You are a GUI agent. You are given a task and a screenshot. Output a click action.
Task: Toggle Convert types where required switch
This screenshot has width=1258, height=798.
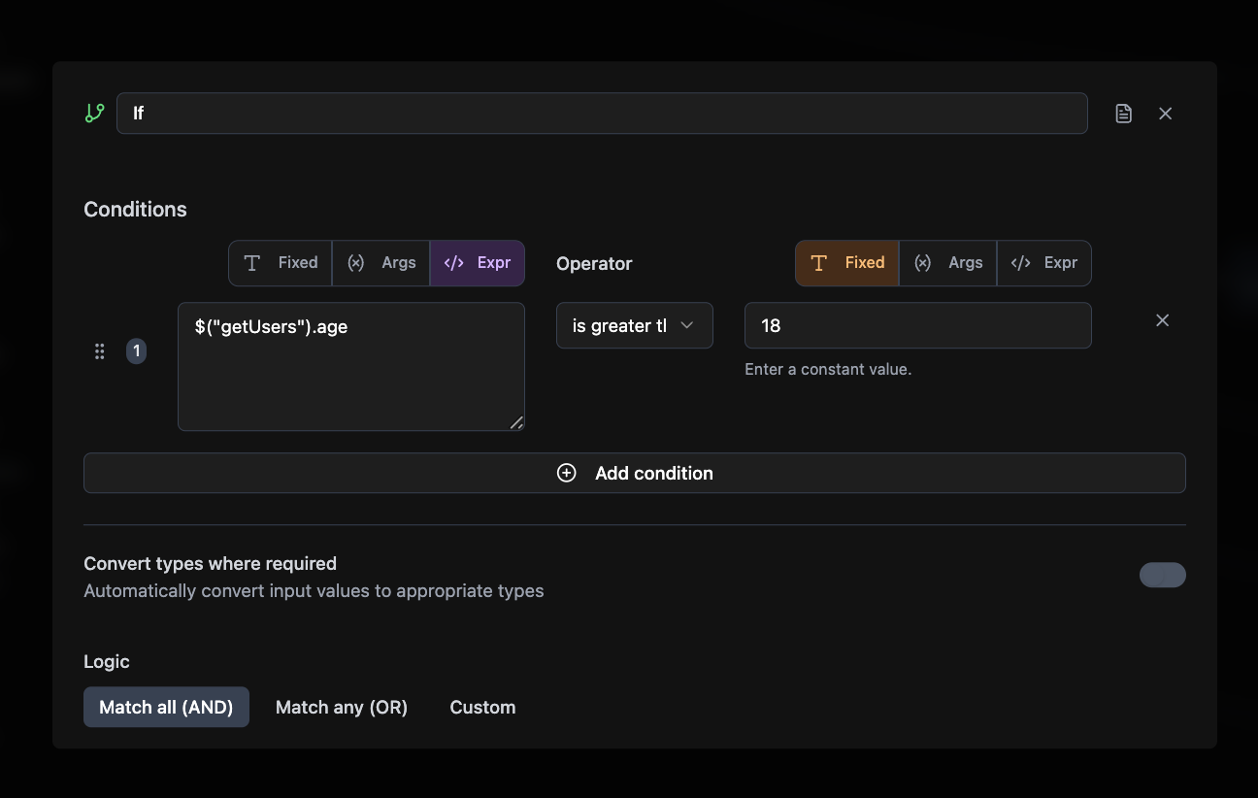pyautogui.click(x=1163, y=575)
